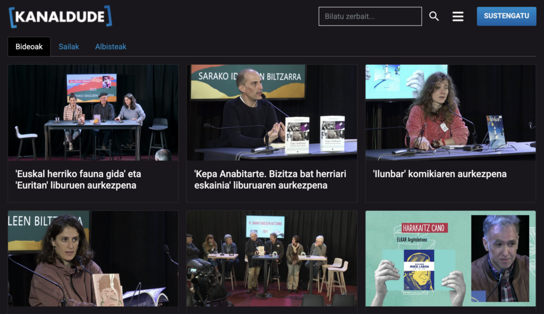Open the 'Euskal herriko fauna gida' video thumbnail
The width and height of the screenshot is (544, 314).
pyautogui.click(x=93, y=113)
